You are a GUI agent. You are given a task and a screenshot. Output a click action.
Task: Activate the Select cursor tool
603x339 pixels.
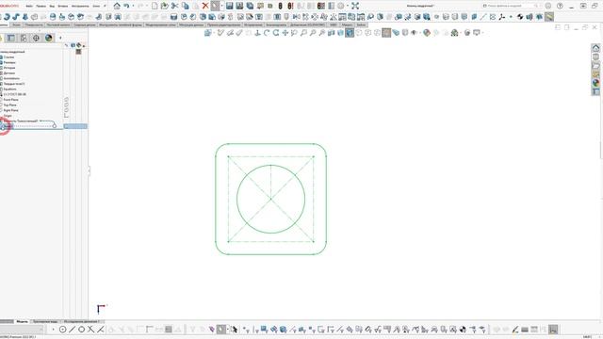tap(215, 6)
